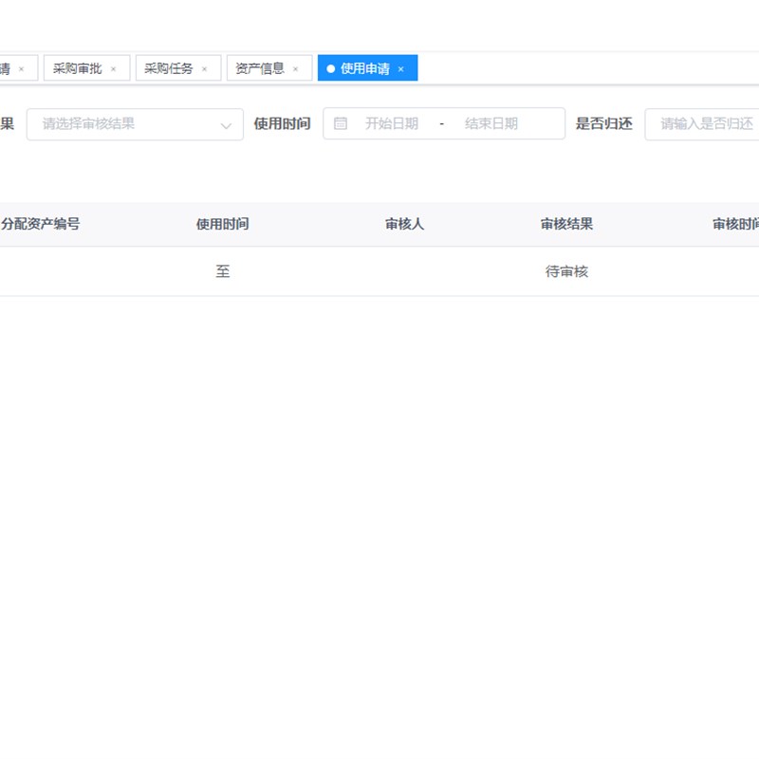Screen dimensions: 759x759
Task: Close the 采购任务 tab
Action: 204,69
